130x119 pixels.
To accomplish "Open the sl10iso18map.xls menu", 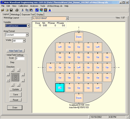I will [x=55, y=6].
